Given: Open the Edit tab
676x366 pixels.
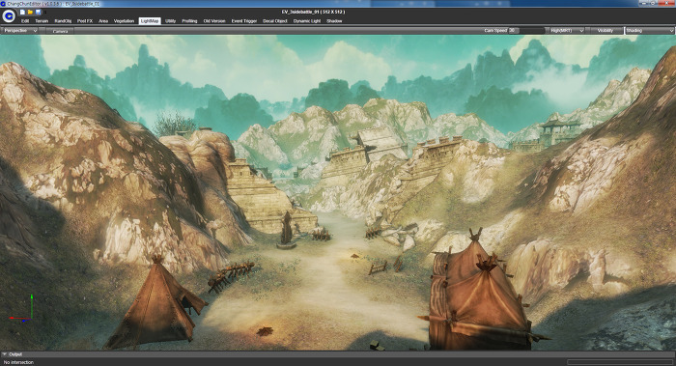Looking at the screenshot, I should 25,20.
